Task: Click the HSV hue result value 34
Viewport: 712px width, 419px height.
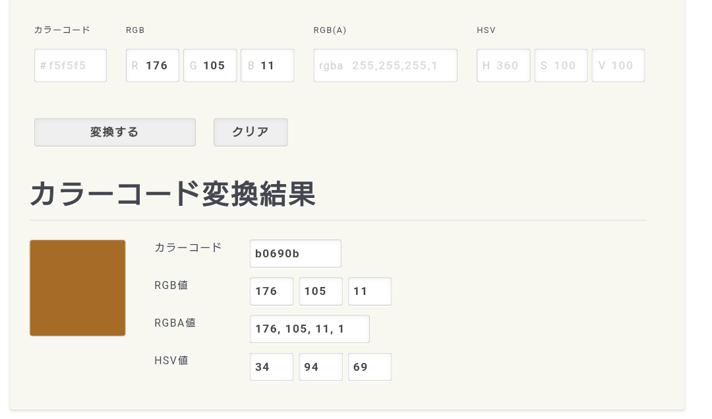Action: pyautogui.click(x=271, y=367)
